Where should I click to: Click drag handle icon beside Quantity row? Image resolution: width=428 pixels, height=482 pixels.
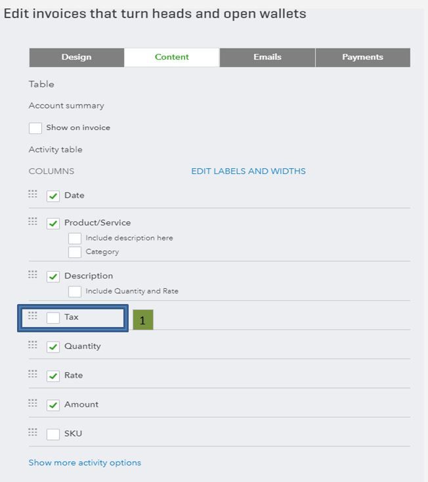33,345
